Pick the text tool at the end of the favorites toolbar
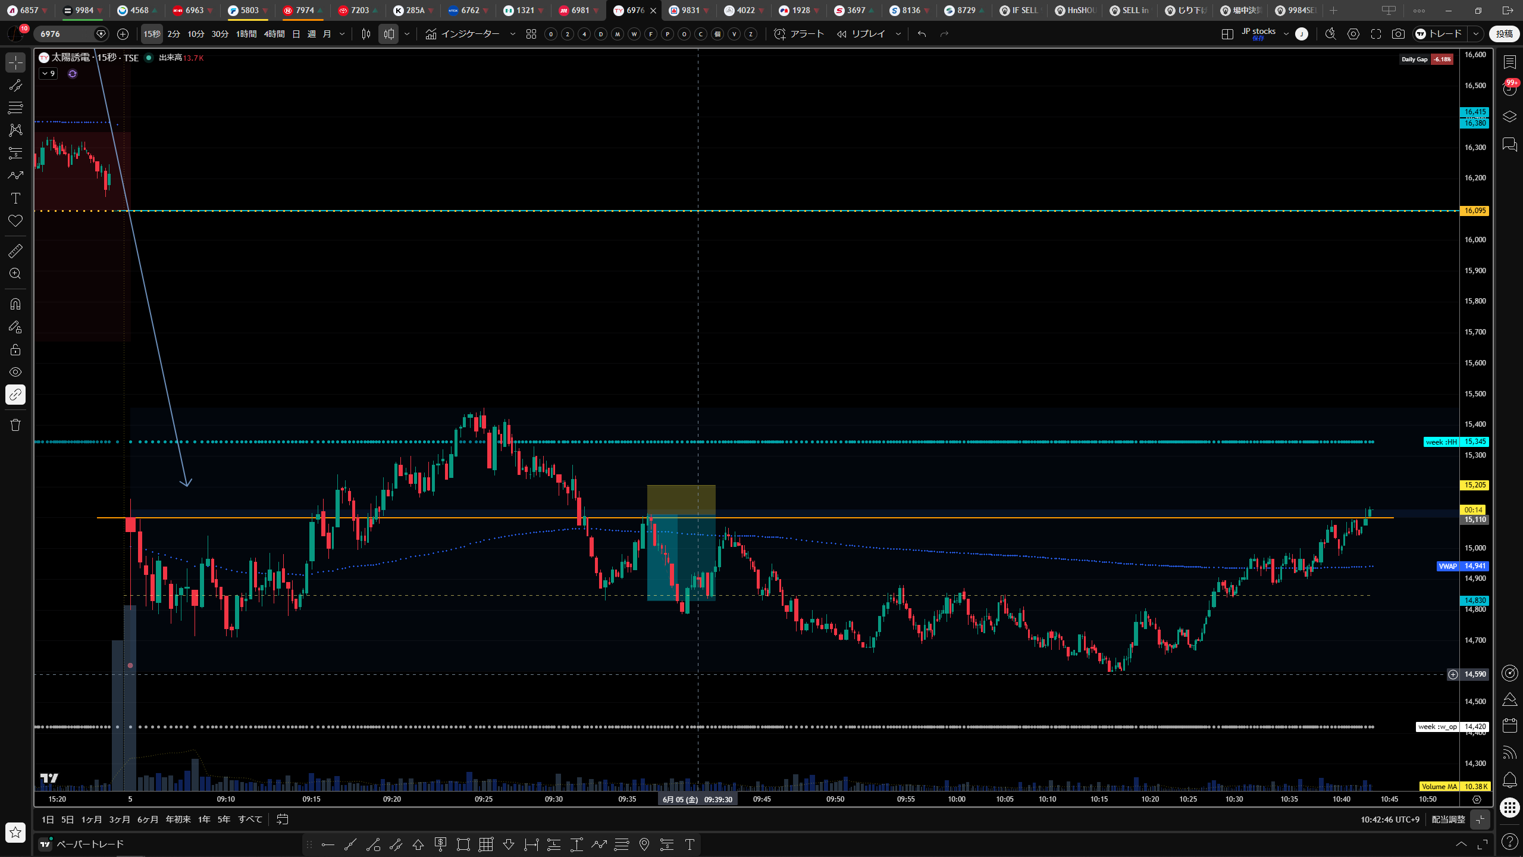The image size is (1523, 857). (x=690, y=844)
